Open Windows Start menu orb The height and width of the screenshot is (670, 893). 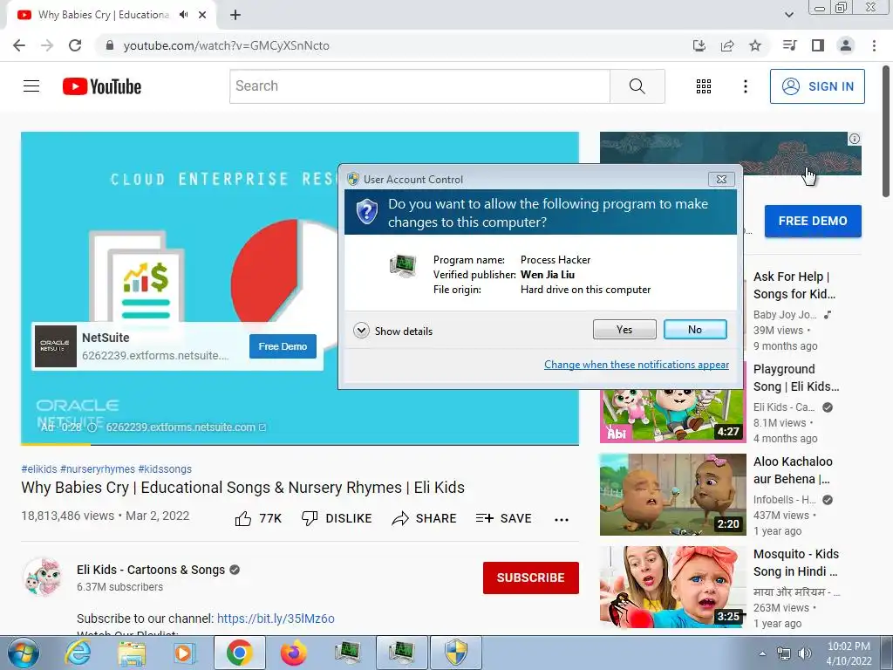pyautogui.click(x=23, y=653)
